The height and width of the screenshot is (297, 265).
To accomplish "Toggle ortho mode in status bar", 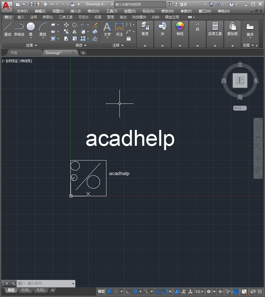I will tap(128, 291).
